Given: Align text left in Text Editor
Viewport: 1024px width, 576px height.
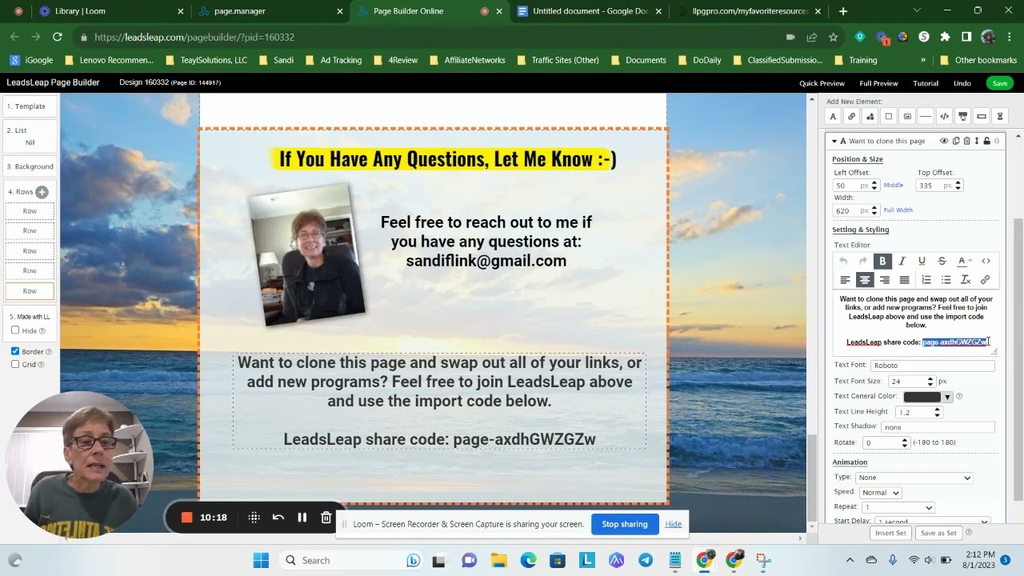Looking at the screenshot, I should coord(845,280).
